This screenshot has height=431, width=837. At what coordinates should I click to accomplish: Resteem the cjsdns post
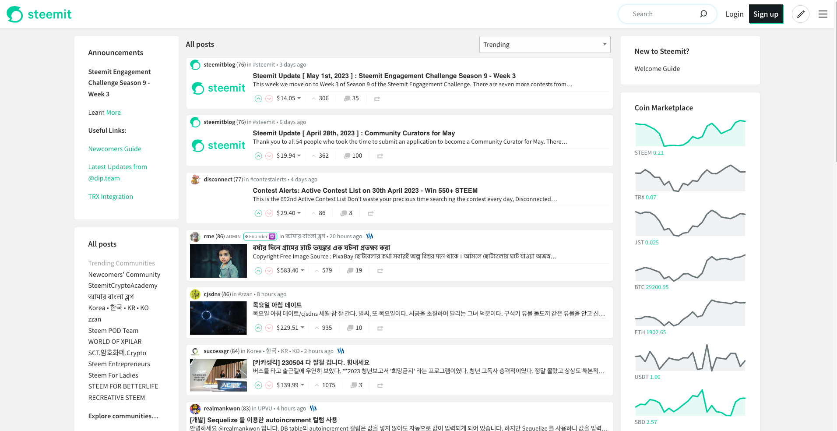[380, 328]
